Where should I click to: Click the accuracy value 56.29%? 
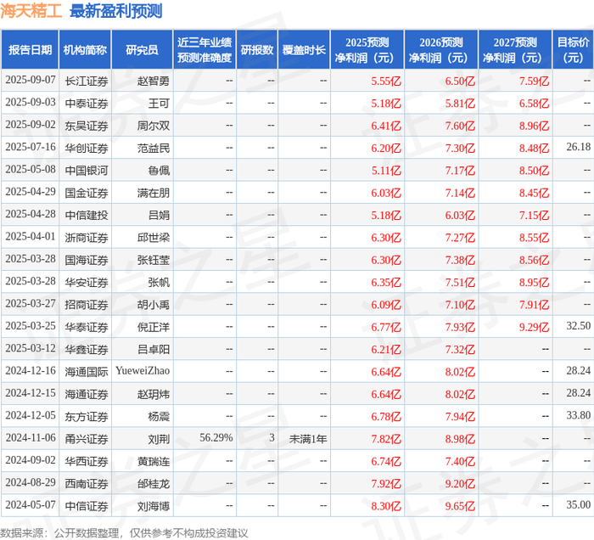click(x=216, y=437)
